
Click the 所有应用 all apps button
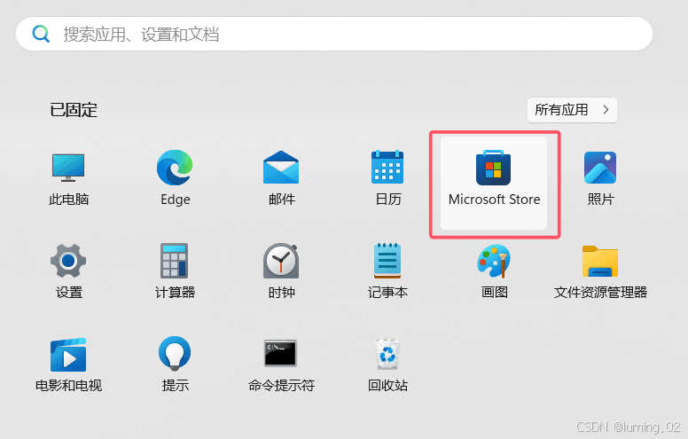[572, 110]
